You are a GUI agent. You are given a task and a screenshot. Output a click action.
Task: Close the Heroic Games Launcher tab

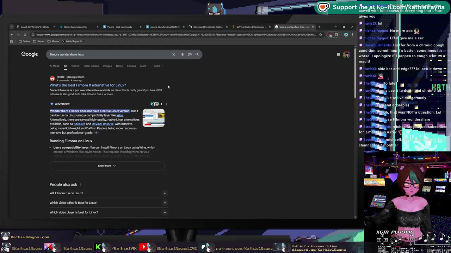(x=97, y=27)
